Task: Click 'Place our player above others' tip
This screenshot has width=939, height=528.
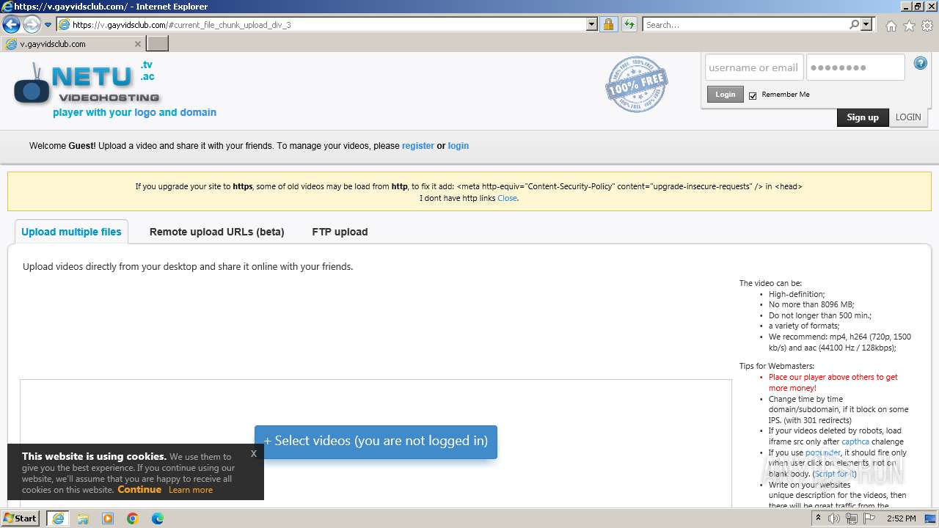Action: click(x=833, y=383)
